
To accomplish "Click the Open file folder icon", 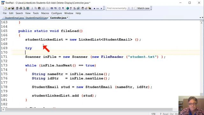I will click(x=9, y=8).
